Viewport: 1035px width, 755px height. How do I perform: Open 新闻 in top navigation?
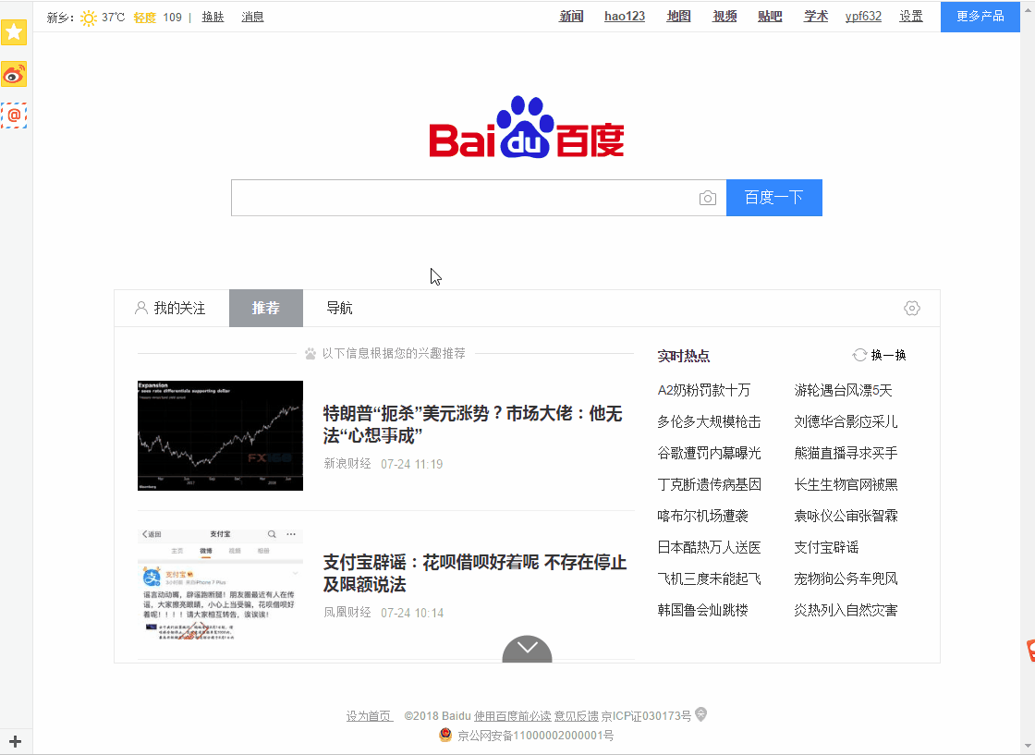[571, 17]
